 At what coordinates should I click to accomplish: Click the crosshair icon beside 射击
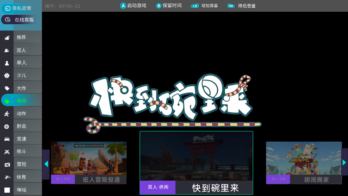click(7, 126)
